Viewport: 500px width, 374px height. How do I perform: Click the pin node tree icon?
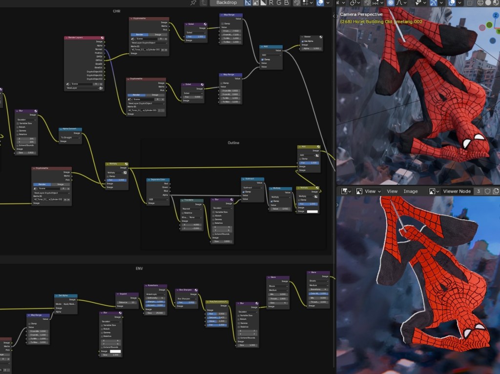[x=193, y=3]
